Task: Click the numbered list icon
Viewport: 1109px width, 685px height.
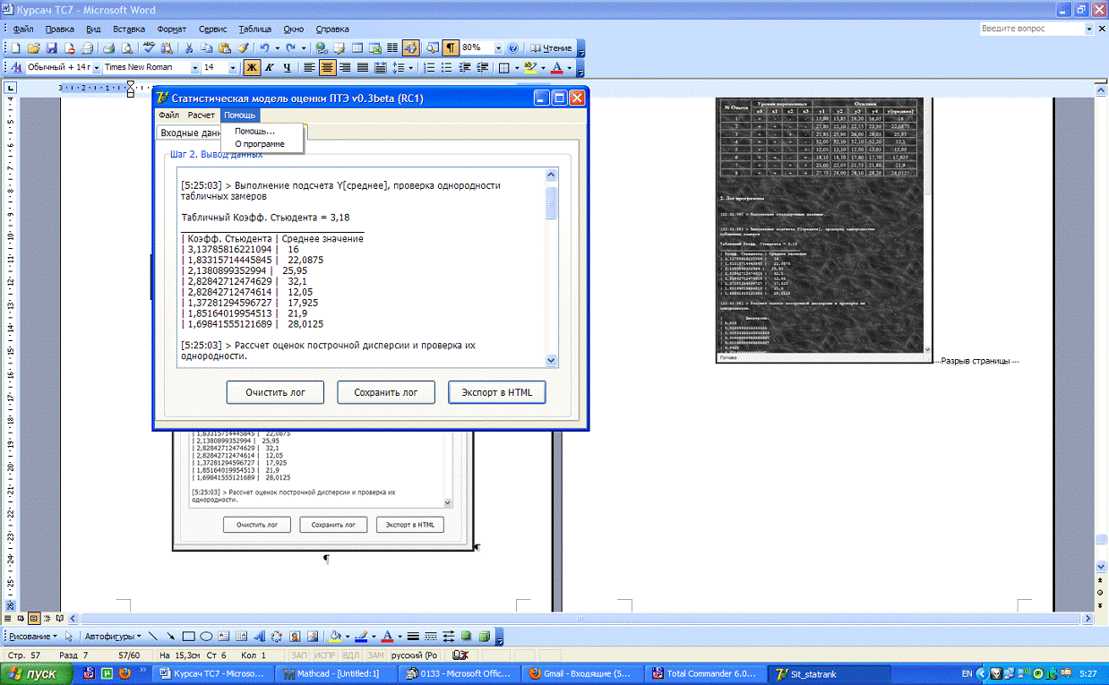Action: (x=430, y=67)
